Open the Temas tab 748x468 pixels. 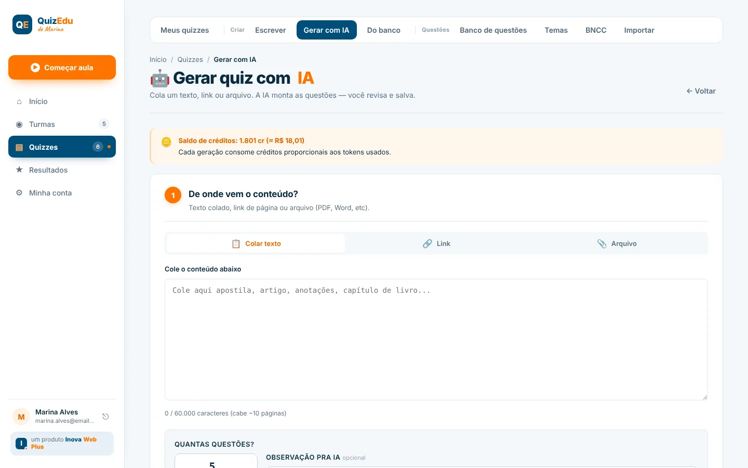point(556,30)
